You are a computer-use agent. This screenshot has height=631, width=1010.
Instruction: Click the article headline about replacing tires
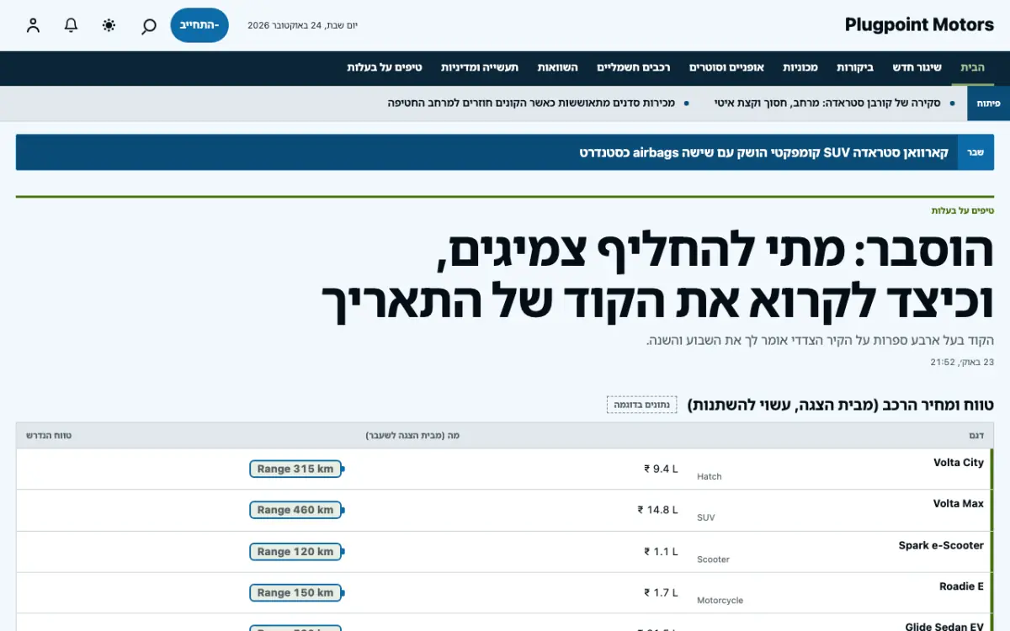click(657, 277)
